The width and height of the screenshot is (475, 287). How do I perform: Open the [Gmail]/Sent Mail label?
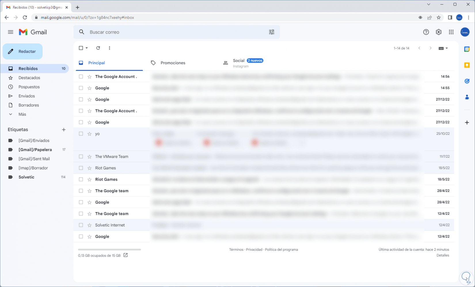pyautogui.click(x=35, y=159)
